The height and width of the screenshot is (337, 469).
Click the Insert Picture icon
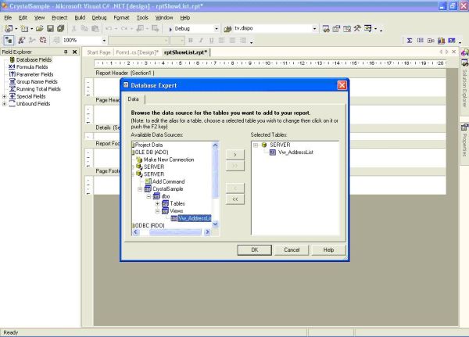click(452, 41)
